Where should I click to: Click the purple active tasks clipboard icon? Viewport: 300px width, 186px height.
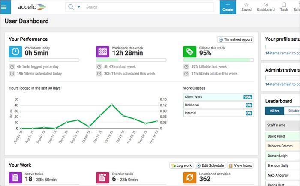(x=15, y=177)
